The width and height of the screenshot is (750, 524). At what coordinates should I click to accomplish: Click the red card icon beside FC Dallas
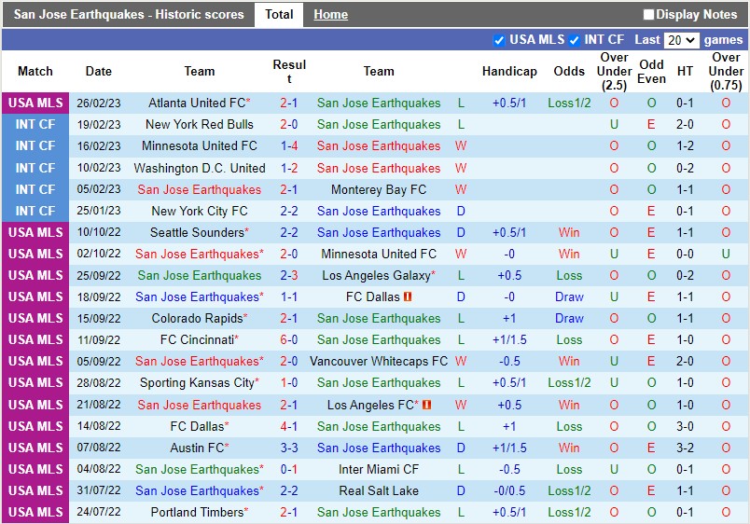coord(408,296)
